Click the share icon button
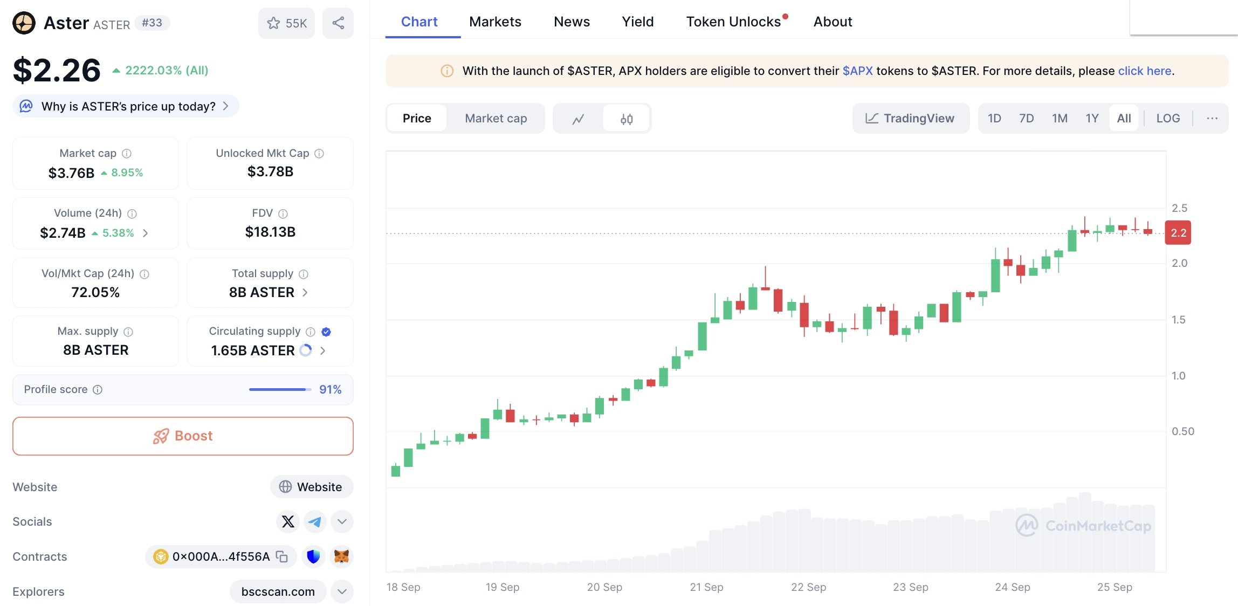1238x606 pixels. point(338,23)
